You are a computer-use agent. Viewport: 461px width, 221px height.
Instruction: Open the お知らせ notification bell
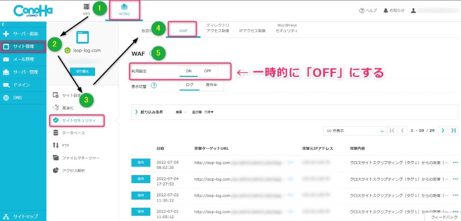tap(394, 10)
